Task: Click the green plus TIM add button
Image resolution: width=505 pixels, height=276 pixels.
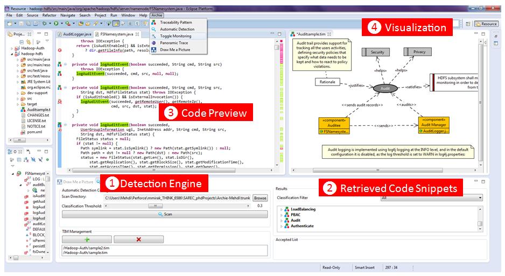Action: [87, 239]
